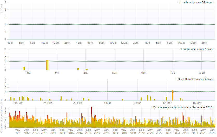The image size is (217, 137).
Task: Click the 10pm tick on the 24-hour axis
Action: pyautogui.click(x=113, y=43)
